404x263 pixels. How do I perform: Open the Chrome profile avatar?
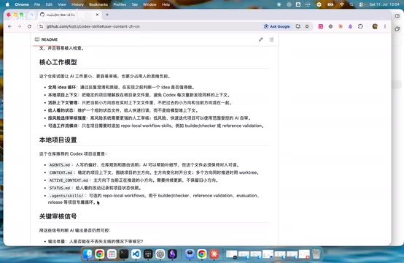pyautogui.click(x=375, y=26)
